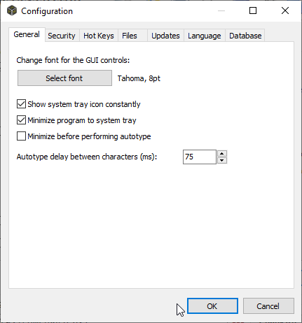302x323 pixels.
Task: Disable Show system tray icon constantly
Action: [21, 104]
